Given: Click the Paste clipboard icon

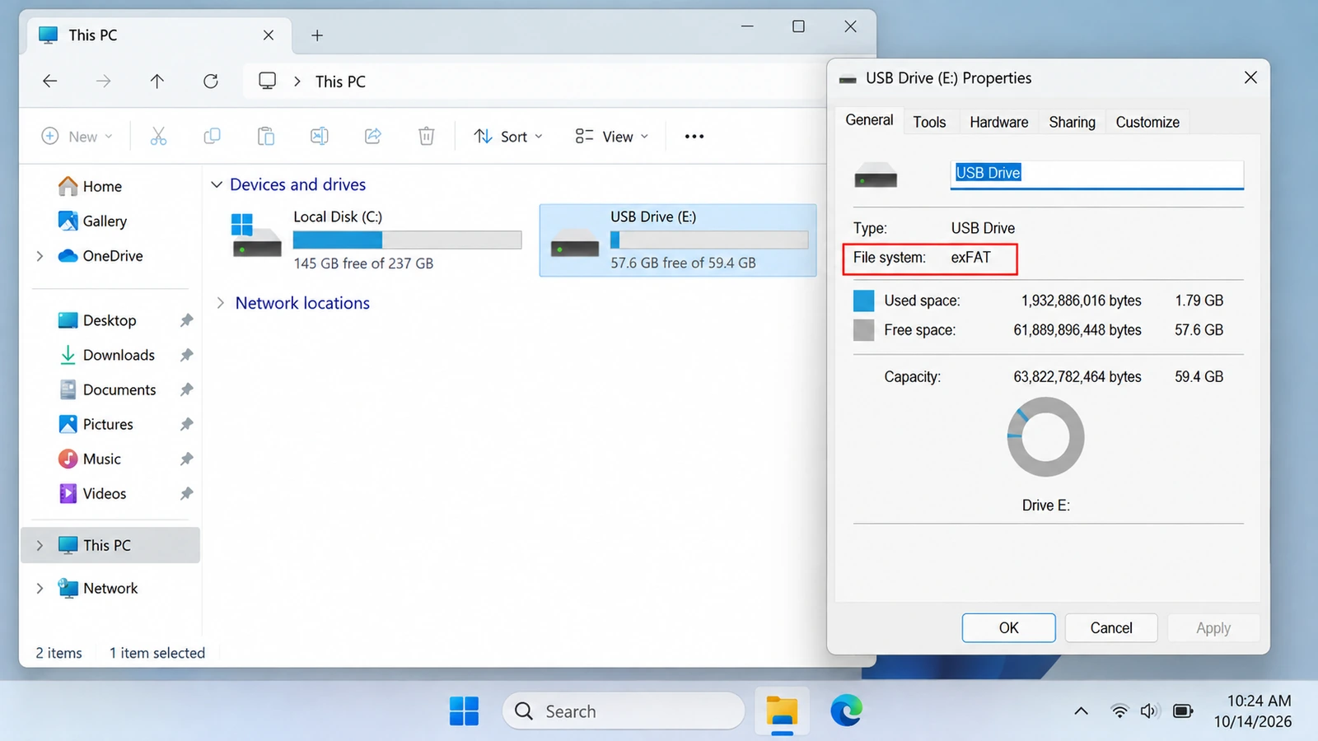Looking at the screenshot, I should click(265, 136).
